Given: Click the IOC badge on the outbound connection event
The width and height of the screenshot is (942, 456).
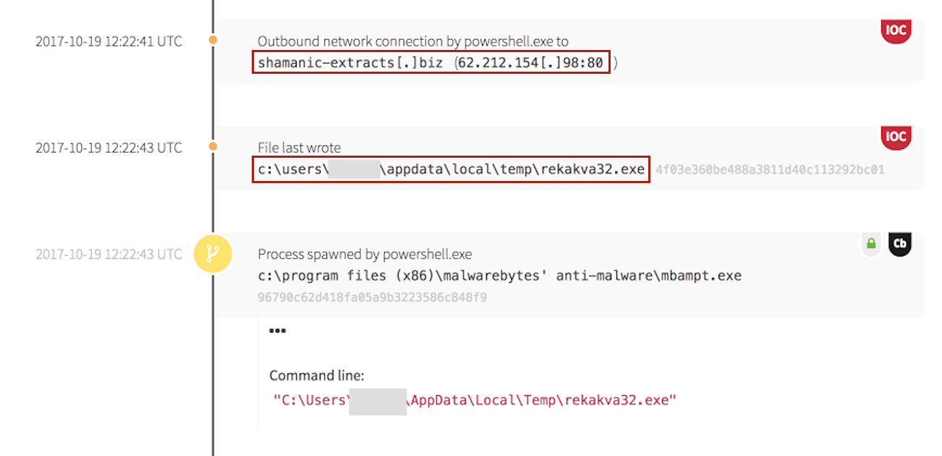Looking at the screenshot, I should 896,31.
